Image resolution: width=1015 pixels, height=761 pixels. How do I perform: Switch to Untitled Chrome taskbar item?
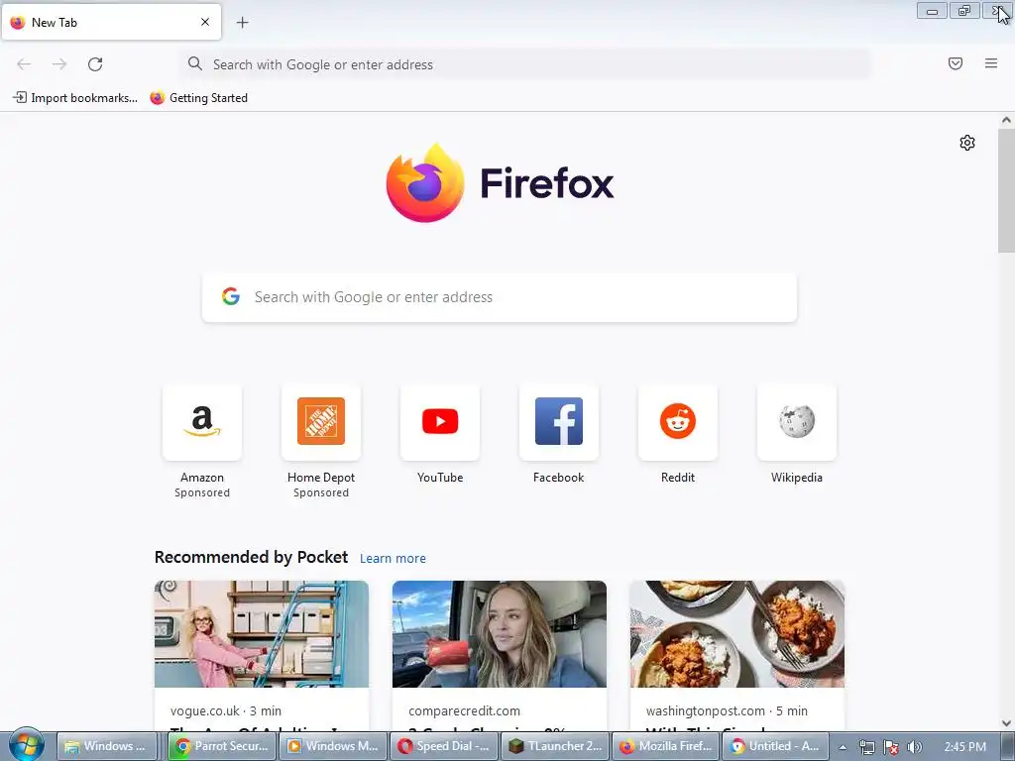[x=777, y=746]
